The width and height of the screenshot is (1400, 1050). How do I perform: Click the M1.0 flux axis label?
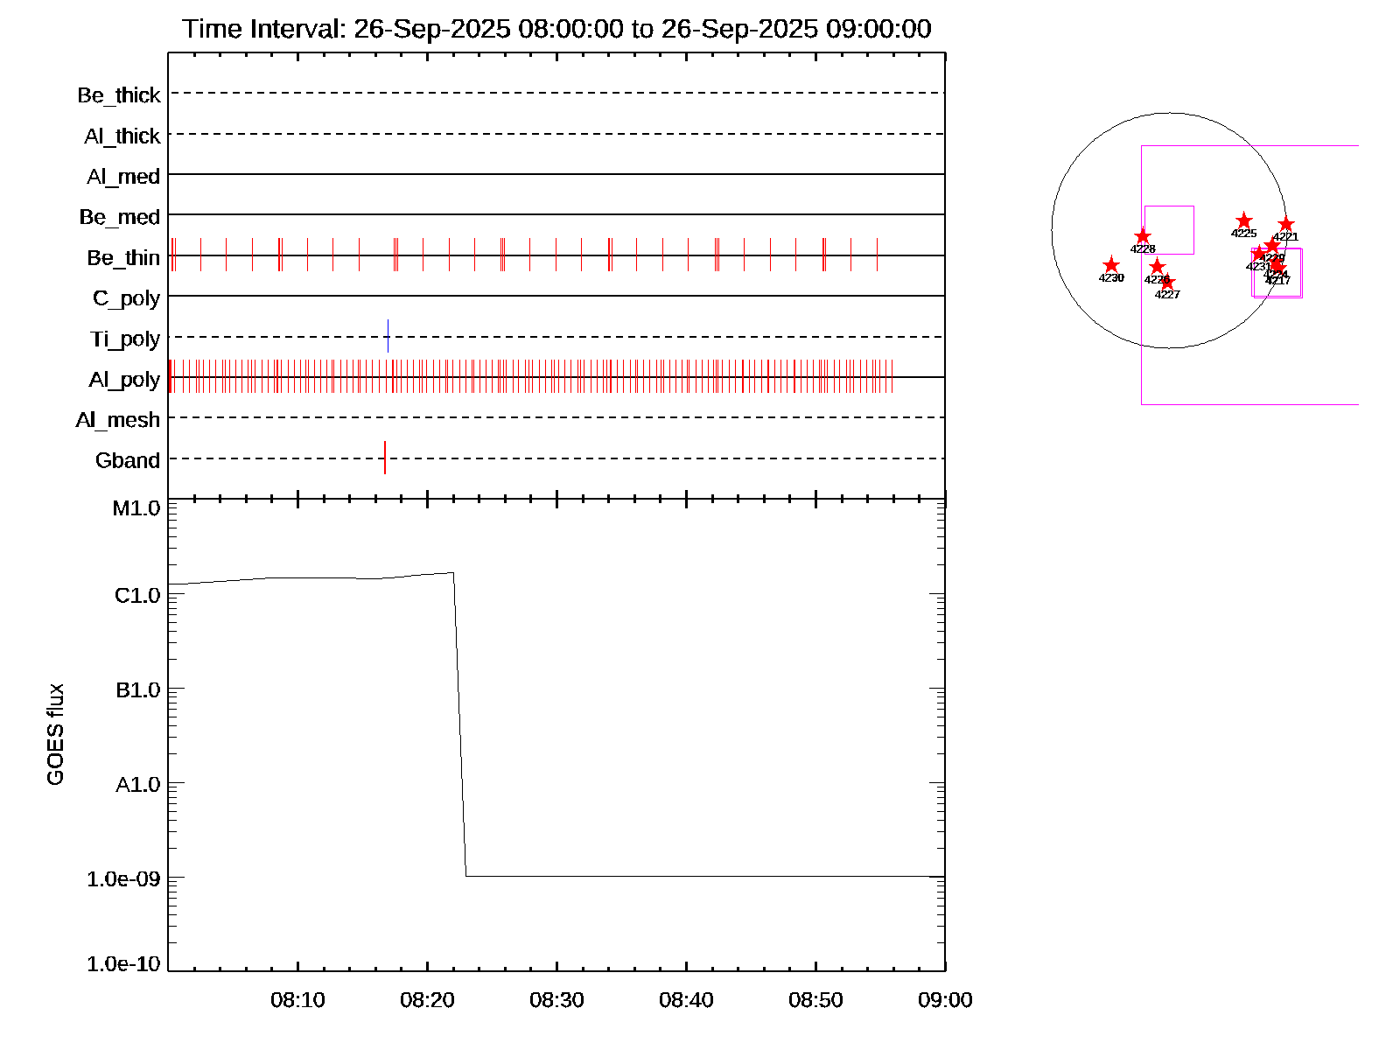(136, 508)
